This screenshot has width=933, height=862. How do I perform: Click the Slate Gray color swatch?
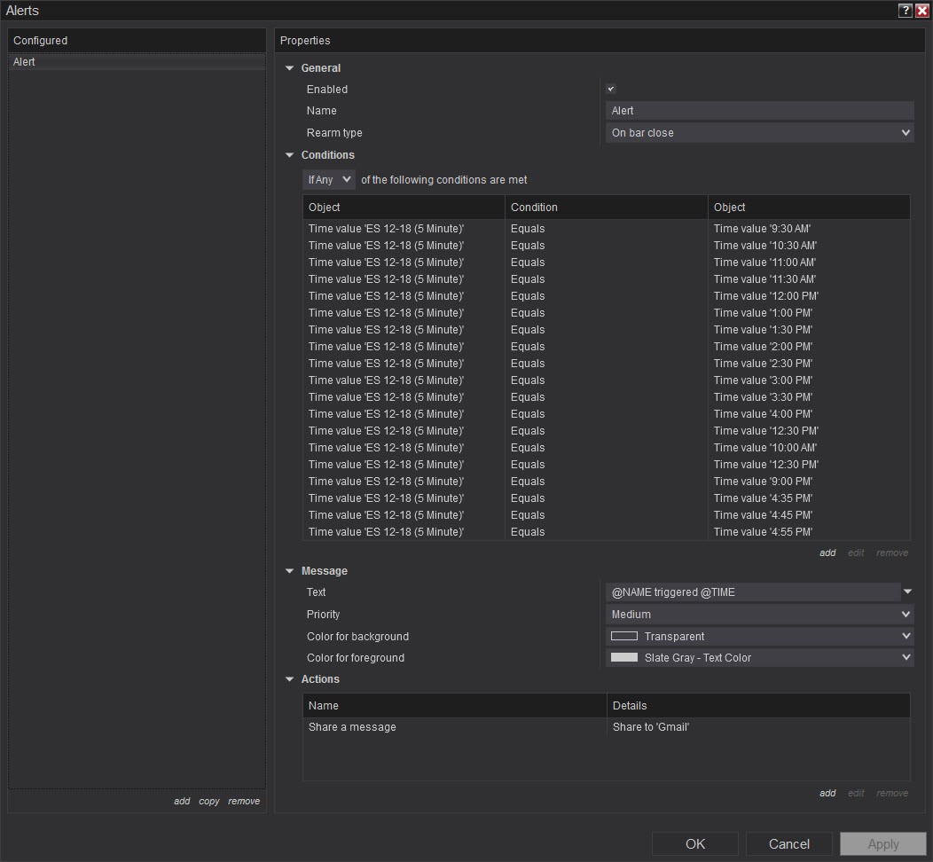pos(624,658)
